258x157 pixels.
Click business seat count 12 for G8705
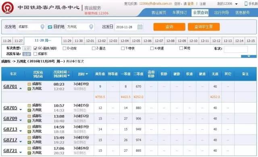[100, 108]
